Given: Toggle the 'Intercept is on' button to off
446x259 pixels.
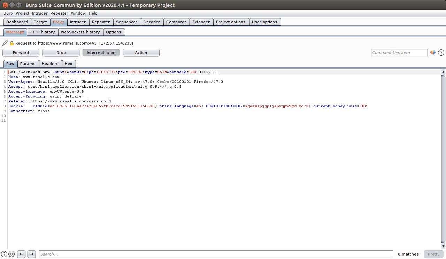Looking at the screenshot, I should (x=101, y=52).
